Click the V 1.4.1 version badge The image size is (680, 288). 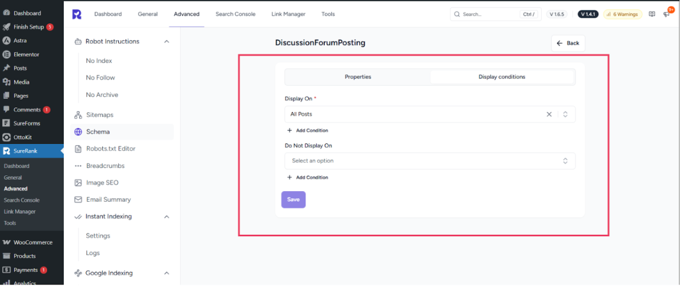pos(588,15)
